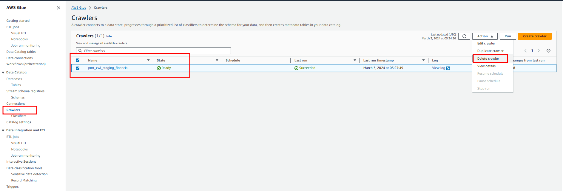The height and width of the screenshot is (191, 563).
Task: Open Catalog settings in sidebar
Action: coord(18,122)
